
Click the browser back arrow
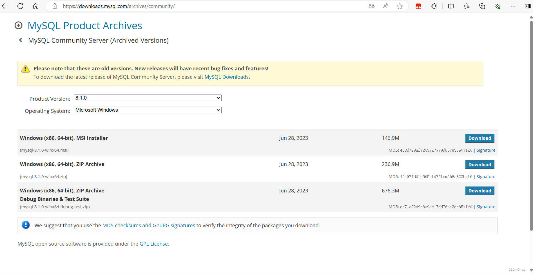click(5, 6)
